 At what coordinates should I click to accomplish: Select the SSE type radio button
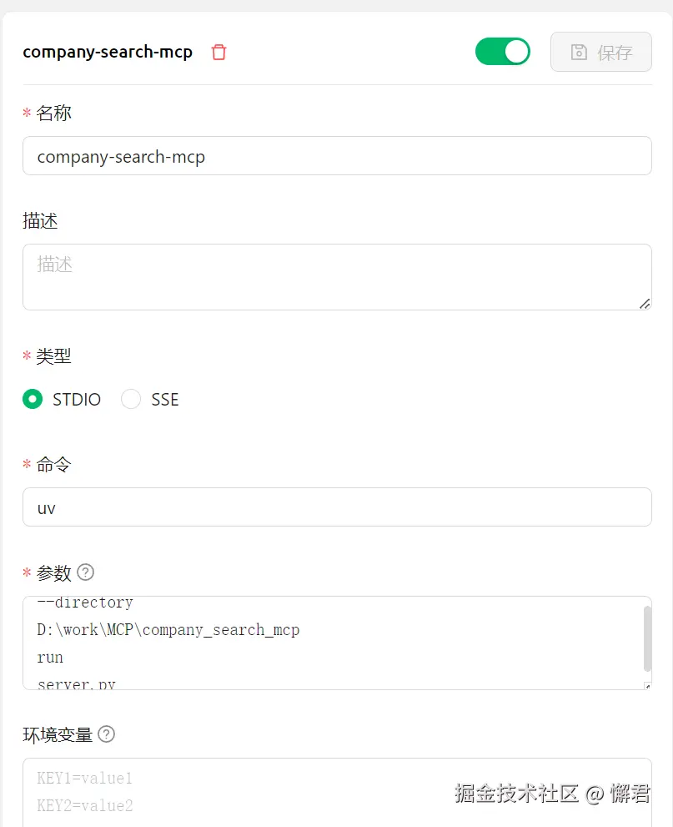coord(131,399)
